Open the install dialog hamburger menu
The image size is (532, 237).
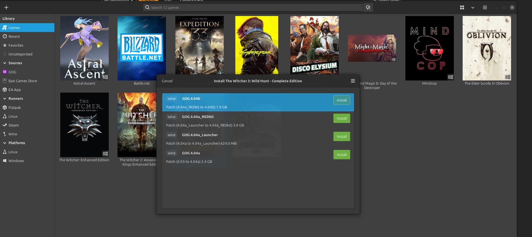tap(353, 81)
